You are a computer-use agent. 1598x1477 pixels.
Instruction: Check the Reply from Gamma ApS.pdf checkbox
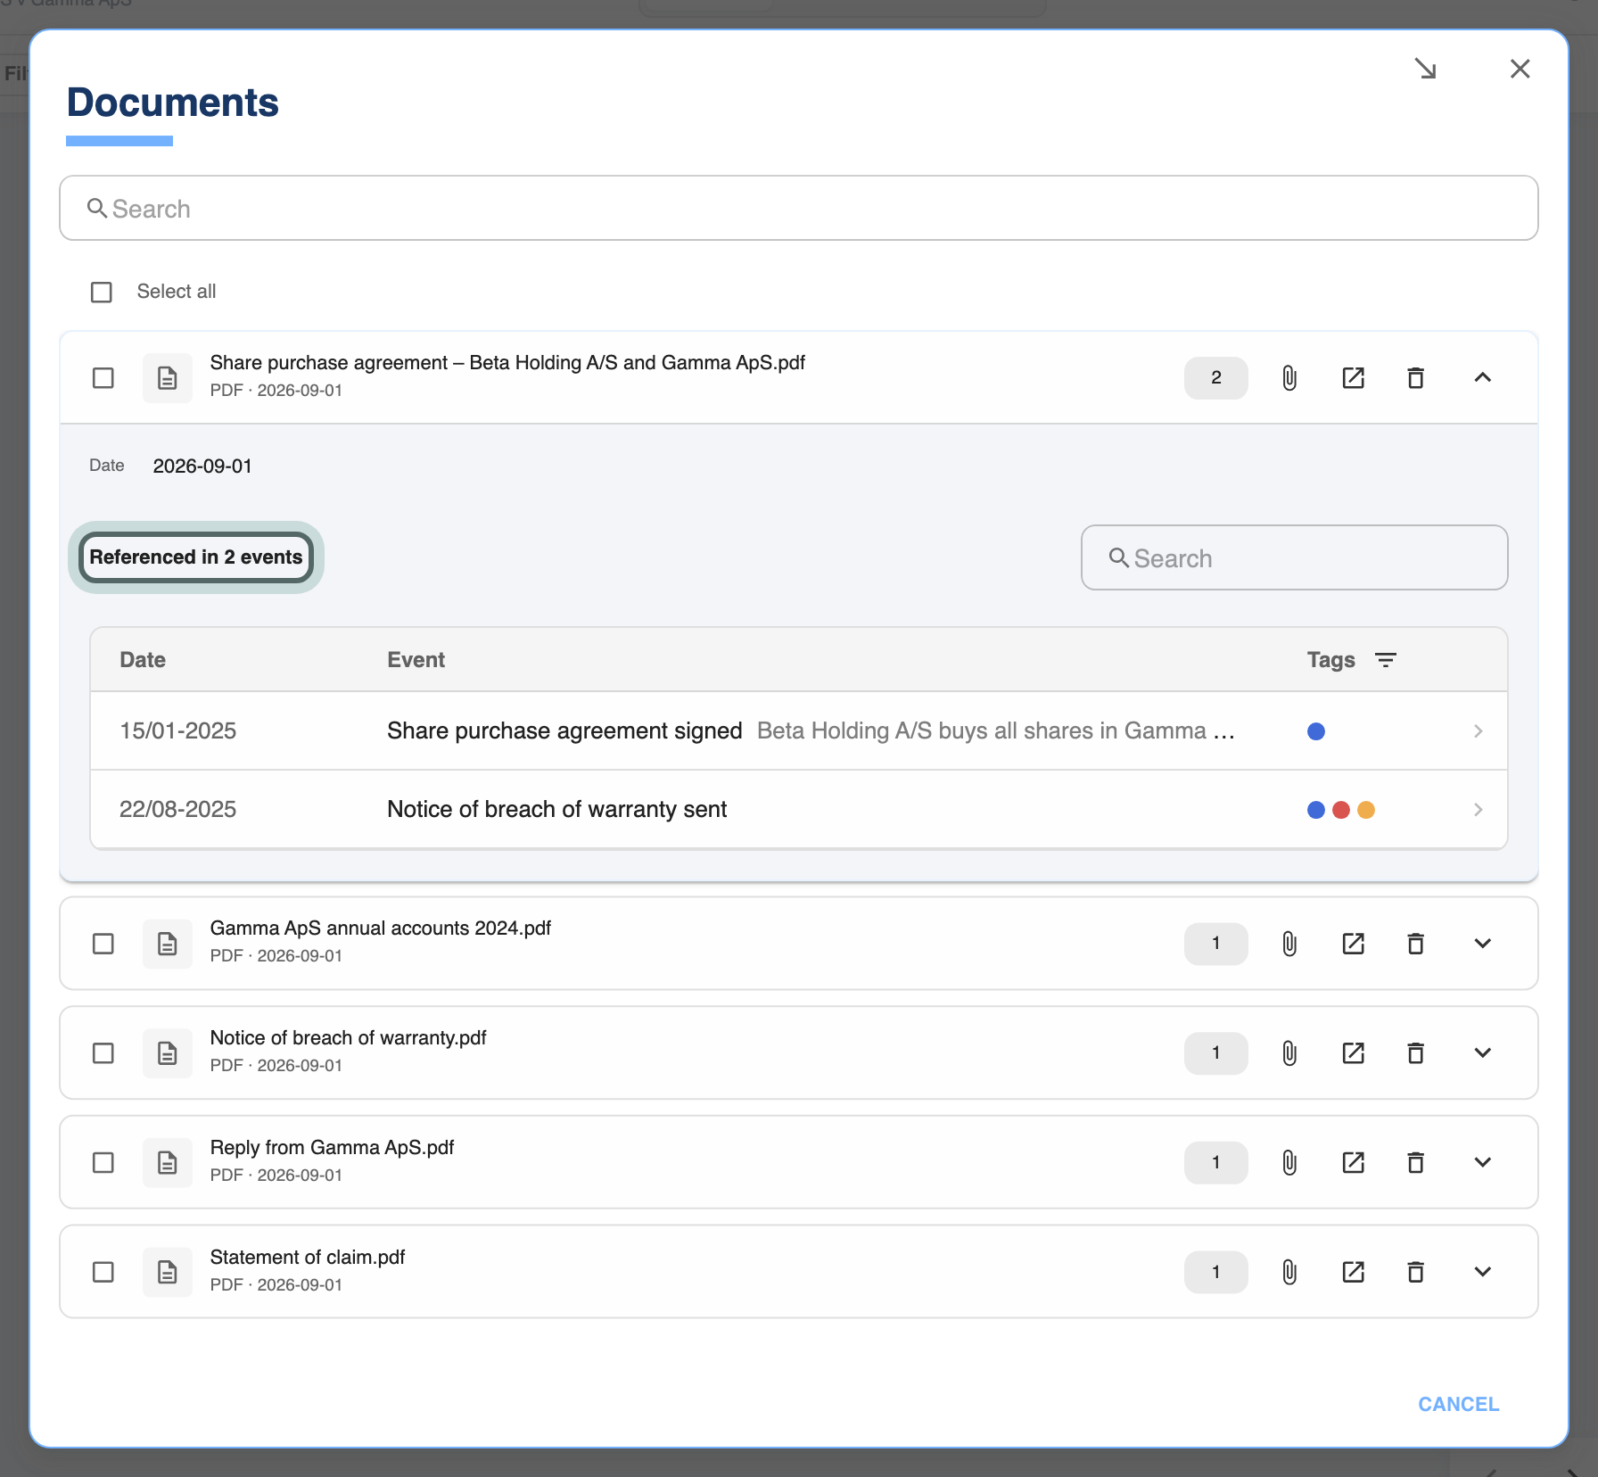103,1163
